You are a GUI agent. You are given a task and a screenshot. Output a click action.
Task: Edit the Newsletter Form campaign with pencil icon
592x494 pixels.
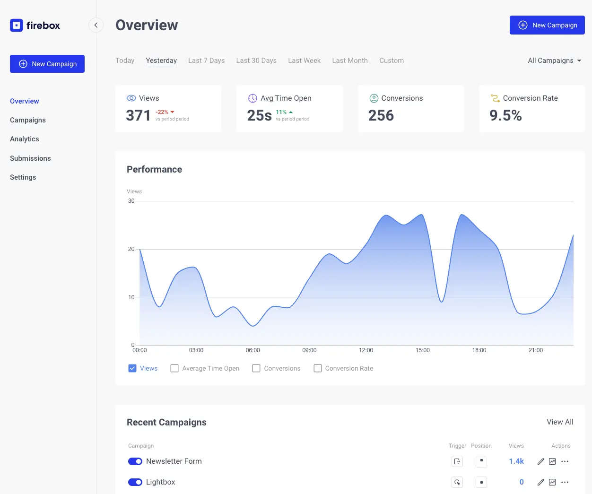pyautogui.click(x=541, y=461)
